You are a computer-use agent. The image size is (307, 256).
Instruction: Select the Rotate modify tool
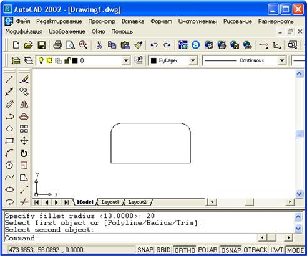tap(24, 153)
